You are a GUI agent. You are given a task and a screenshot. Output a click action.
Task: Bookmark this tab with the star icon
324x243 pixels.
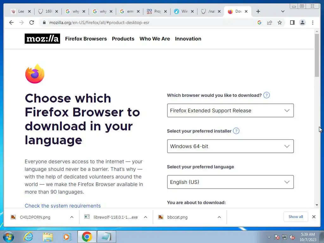(280, 22)
